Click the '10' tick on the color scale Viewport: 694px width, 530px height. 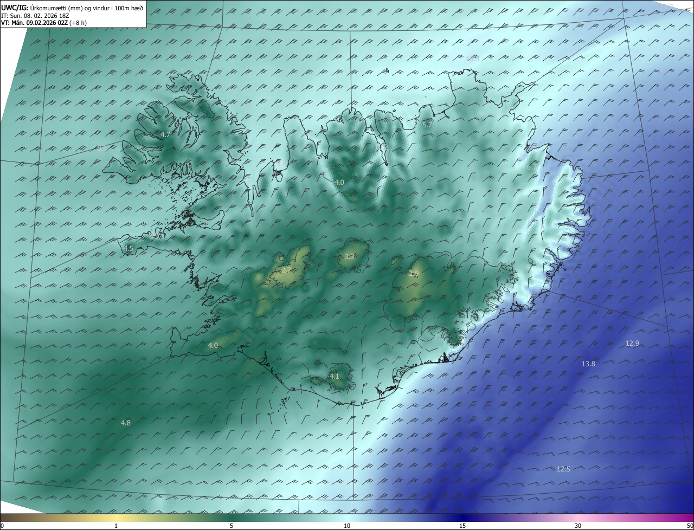click(347, 526)
